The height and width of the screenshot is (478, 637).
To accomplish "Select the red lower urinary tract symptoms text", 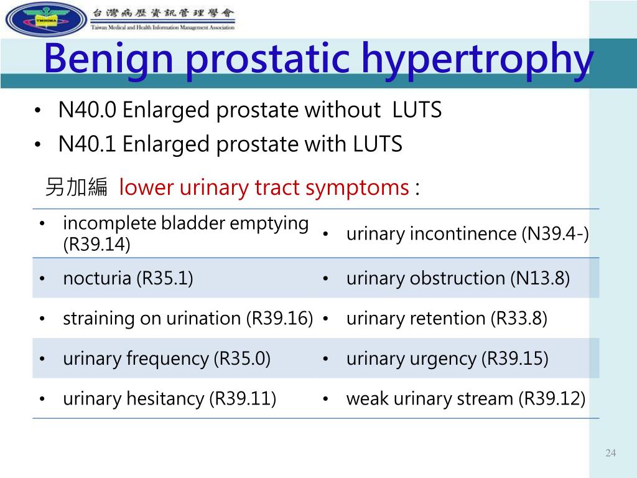I will point(264,188).
